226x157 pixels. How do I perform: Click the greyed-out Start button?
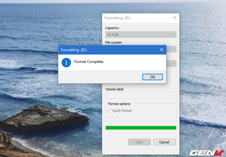(x=139, y=142)
